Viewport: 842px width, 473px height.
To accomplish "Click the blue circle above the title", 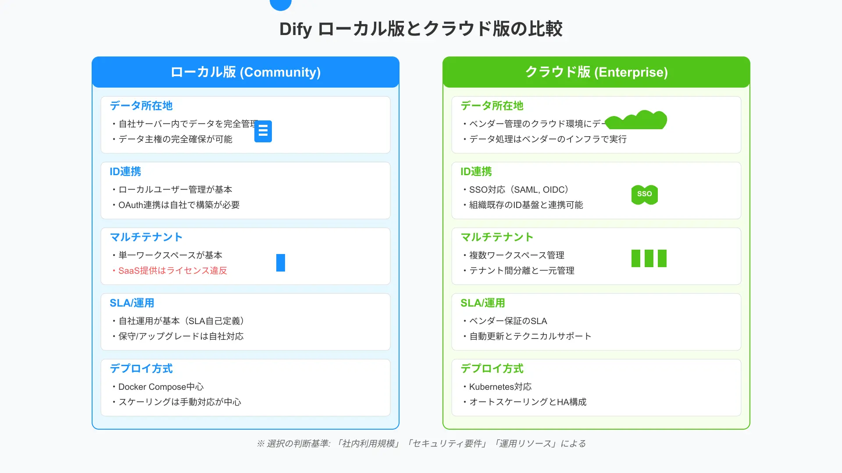I will click(x=281, y=4).
